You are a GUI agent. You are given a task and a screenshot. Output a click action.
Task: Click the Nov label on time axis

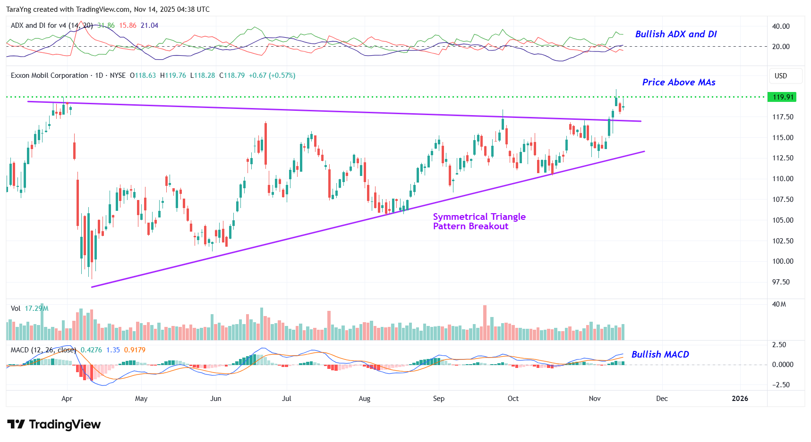595,399
